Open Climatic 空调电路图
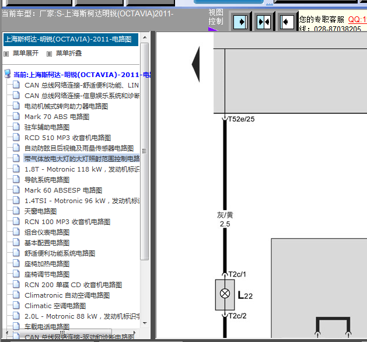This screenshot has height=342, width=367. pyautogui.click(x=55, y=306)
